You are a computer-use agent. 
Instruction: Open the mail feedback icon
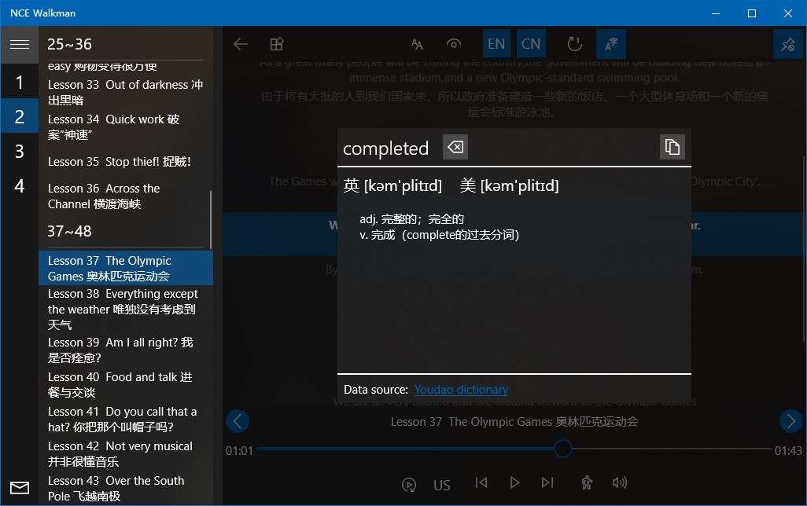coord(20,487)
